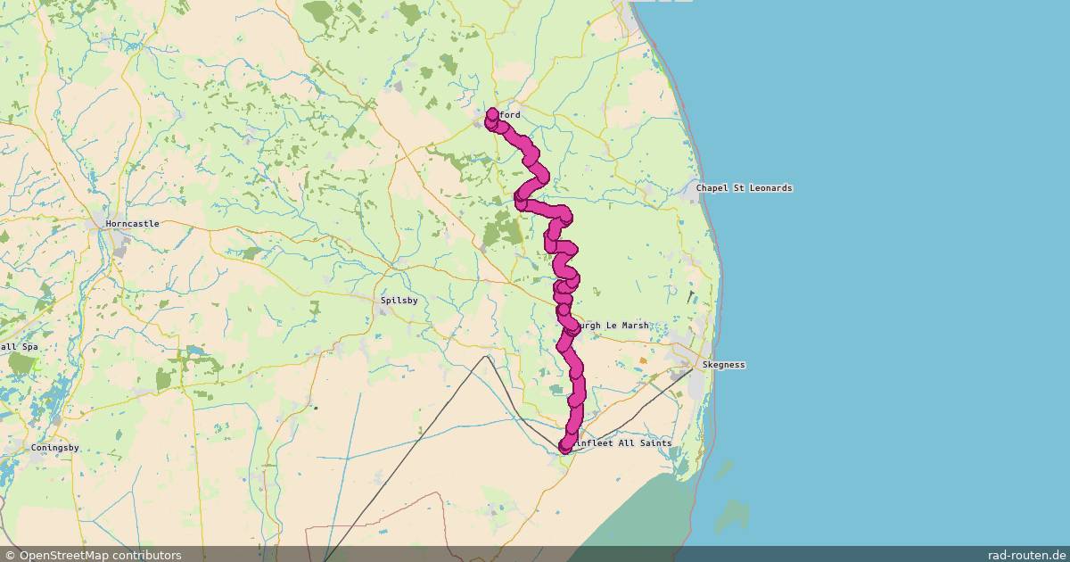Click the Coningsby town label

55,447
